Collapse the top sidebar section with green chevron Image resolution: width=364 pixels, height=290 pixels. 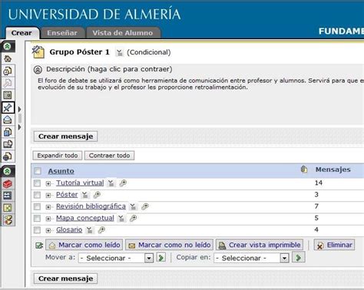click(8, 46)
